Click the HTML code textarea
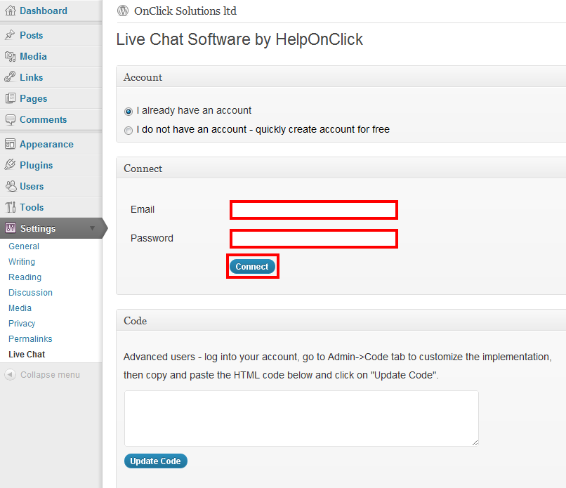The width and height of the screenshot is (566, 488). click(301, 418)
